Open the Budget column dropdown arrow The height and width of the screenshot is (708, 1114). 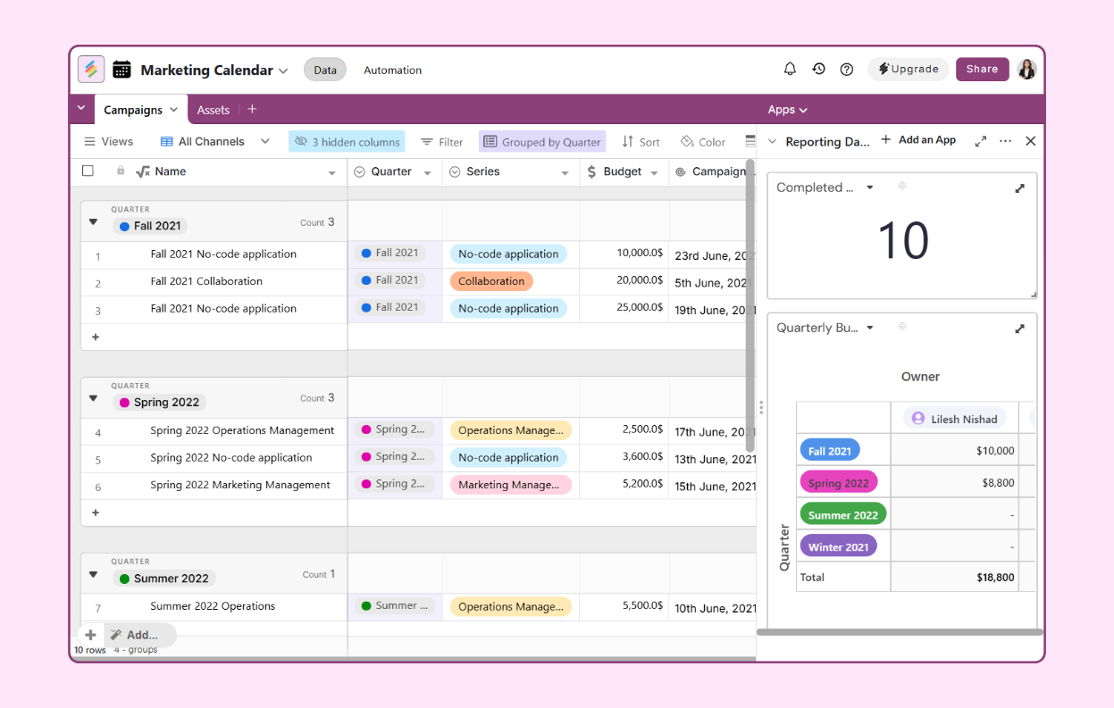pyautogui.click(x=655, y=173)
